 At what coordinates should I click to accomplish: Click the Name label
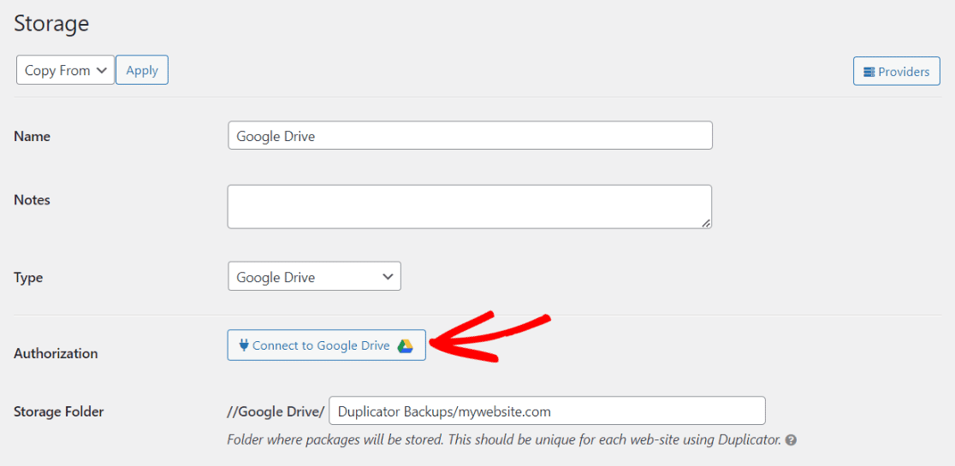tap(32, 137)
